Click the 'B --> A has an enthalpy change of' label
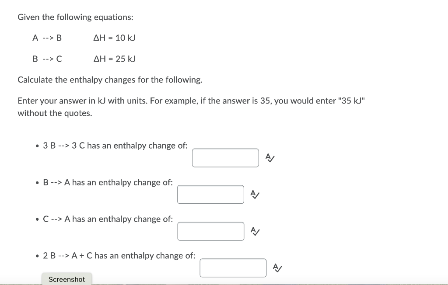This screenshot has width=448, height=285. tap(108, 182)
